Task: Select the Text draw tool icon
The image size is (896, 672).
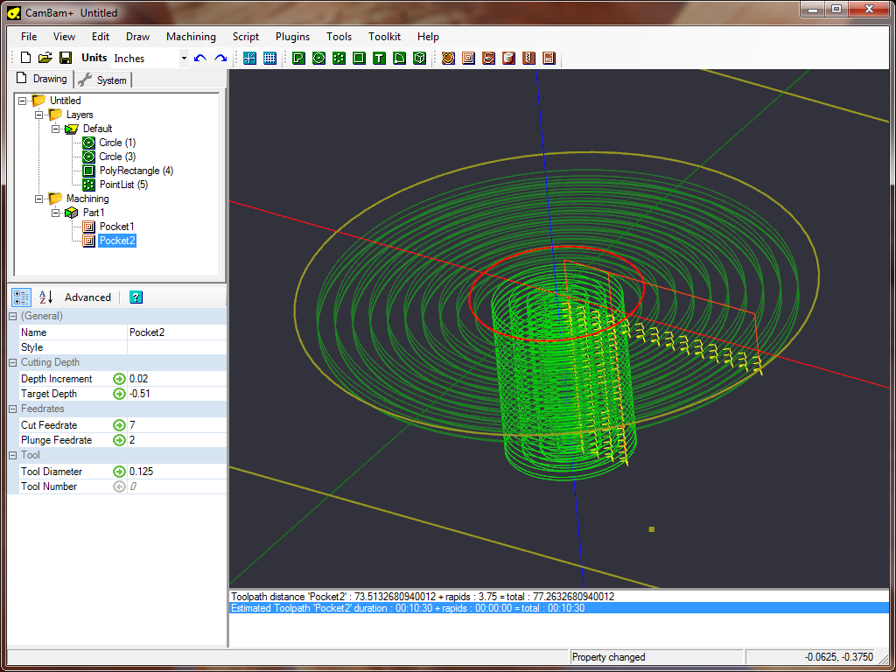Action: tap(379, 59)
